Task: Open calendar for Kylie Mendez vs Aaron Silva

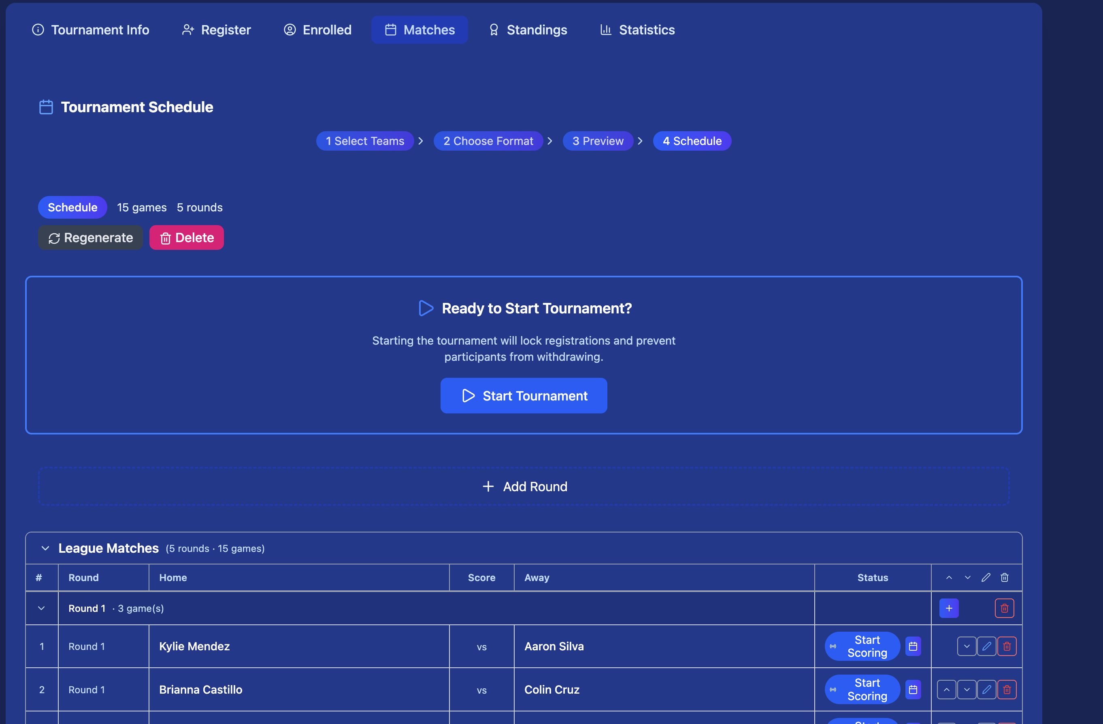Action: point(913,647)
